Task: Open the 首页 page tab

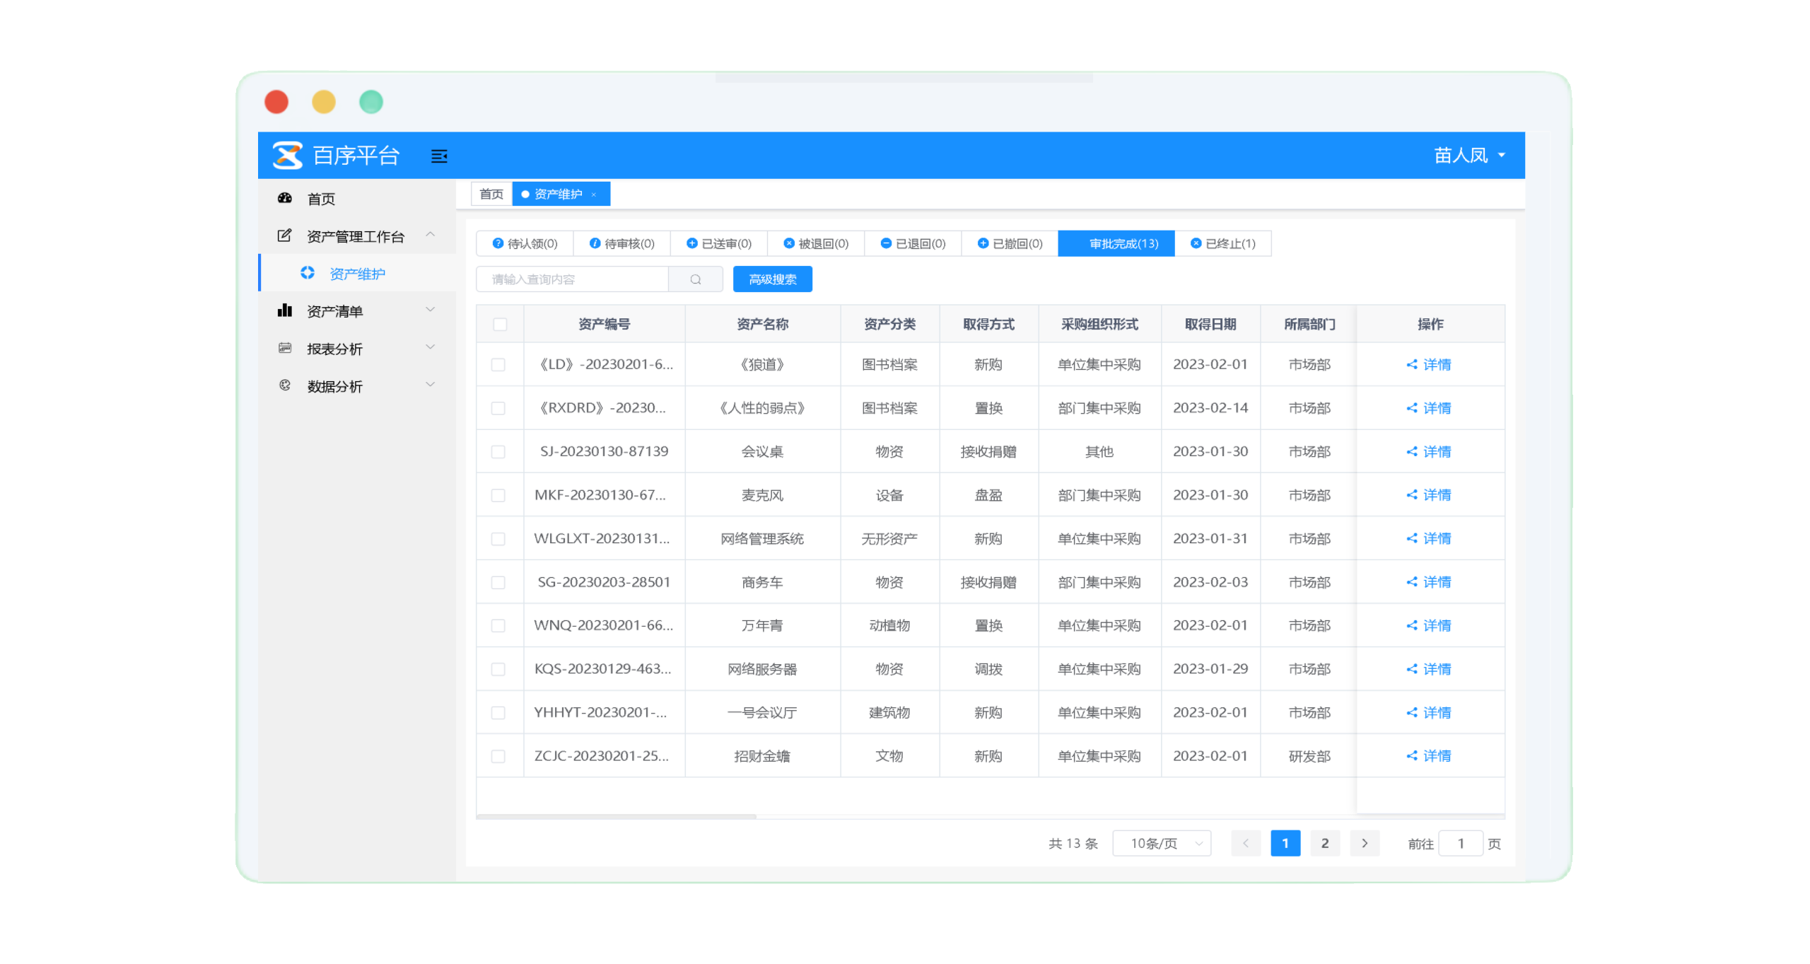Action: (491, 194)
